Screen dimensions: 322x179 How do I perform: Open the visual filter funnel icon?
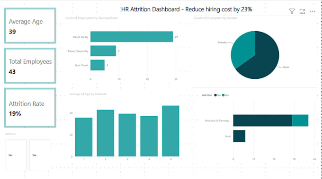pyautogui.click(x=292, y=11)
